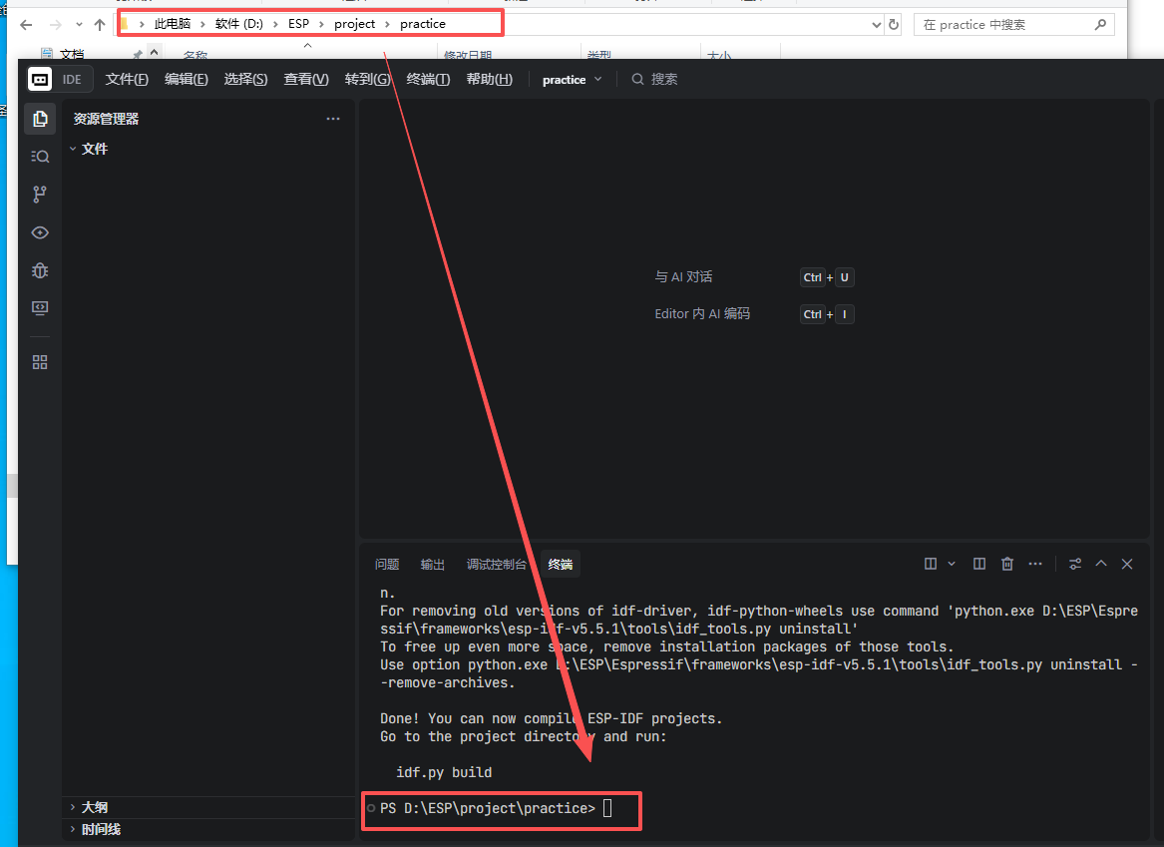Open the practice project dropdown in the title bar
The width and height of the screenshot is (1164, 847).
point(572,80)
